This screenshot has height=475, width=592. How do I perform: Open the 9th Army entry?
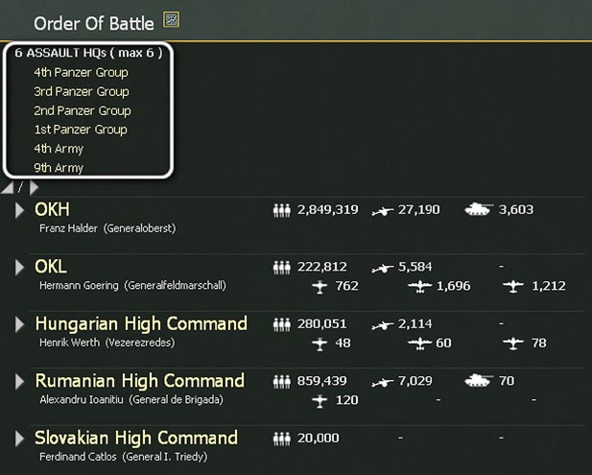[x=59, y=168]
